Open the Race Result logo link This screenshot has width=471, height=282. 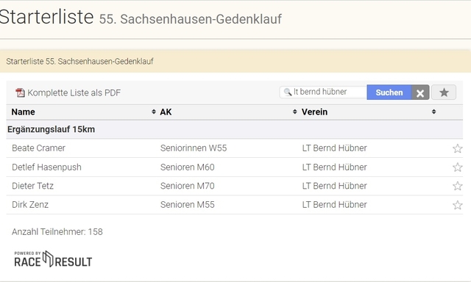point(53,259)
